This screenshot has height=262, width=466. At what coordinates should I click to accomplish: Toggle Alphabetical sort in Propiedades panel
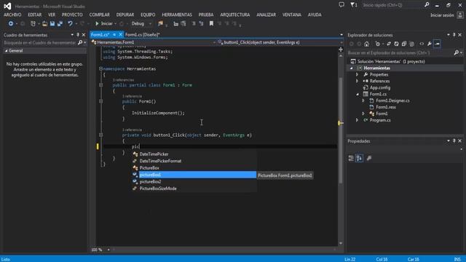(x=359, y=159)
